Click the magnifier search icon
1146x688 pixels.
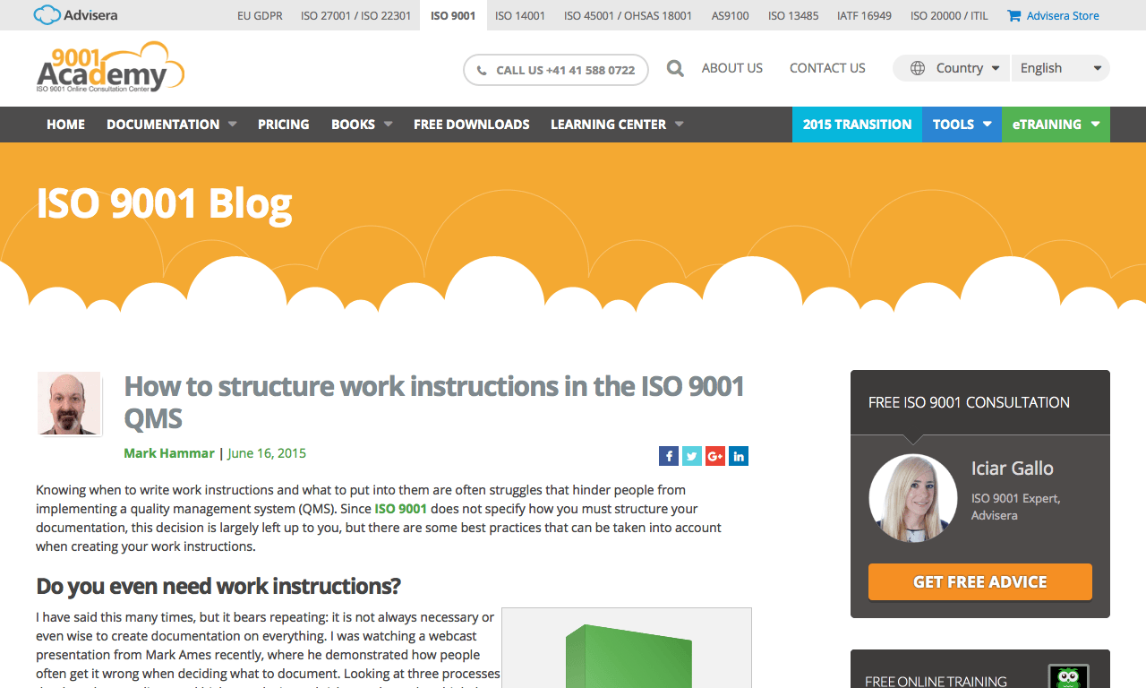point(675,68)
